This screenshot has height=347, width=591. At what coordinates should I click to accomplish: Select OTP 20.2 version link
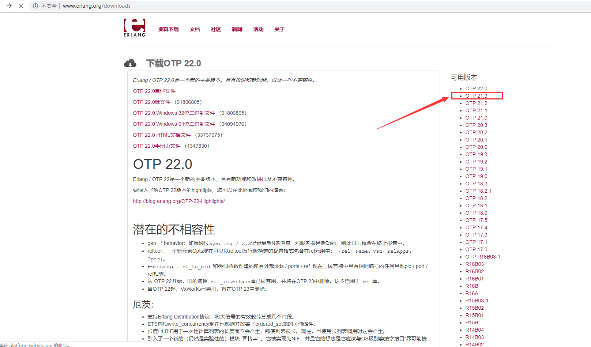coord(476,132)
